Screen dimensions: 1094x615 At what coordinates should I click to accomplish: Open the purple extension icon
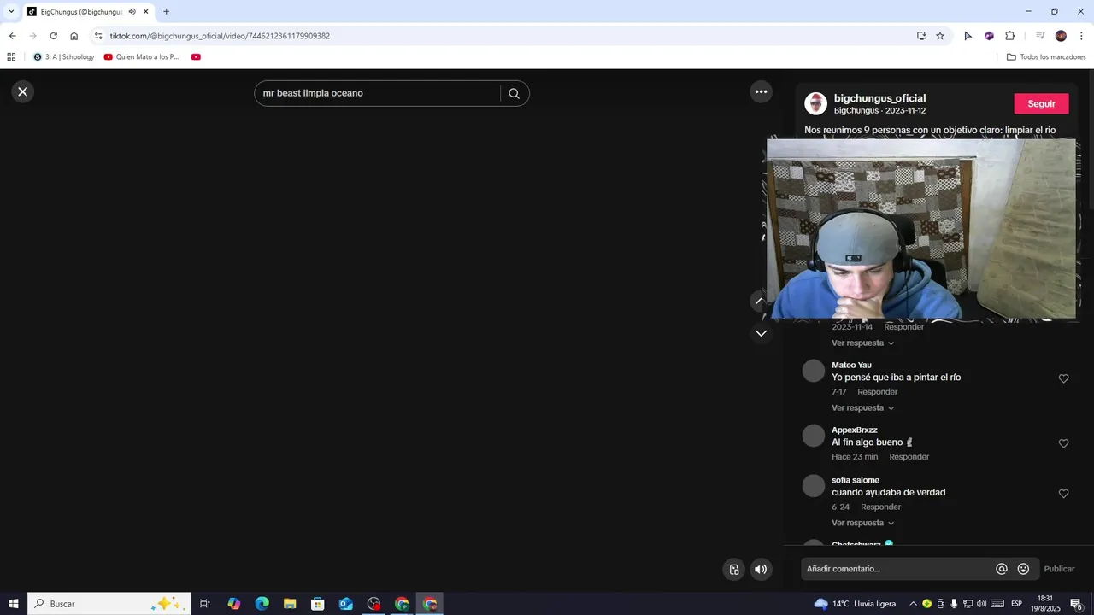click(x=989, y=36)
